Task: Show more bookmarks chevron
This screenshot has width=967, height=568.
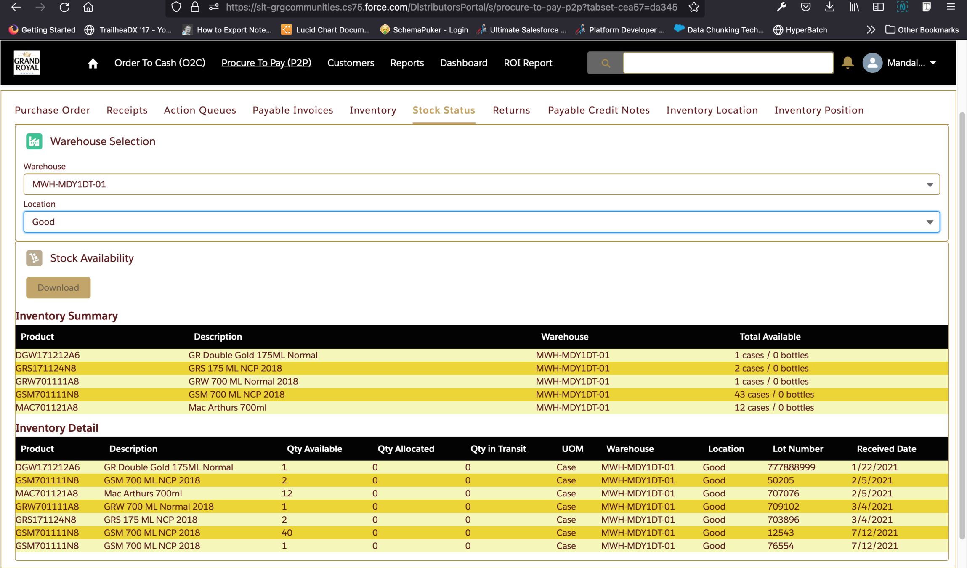Action: [871, 30]
